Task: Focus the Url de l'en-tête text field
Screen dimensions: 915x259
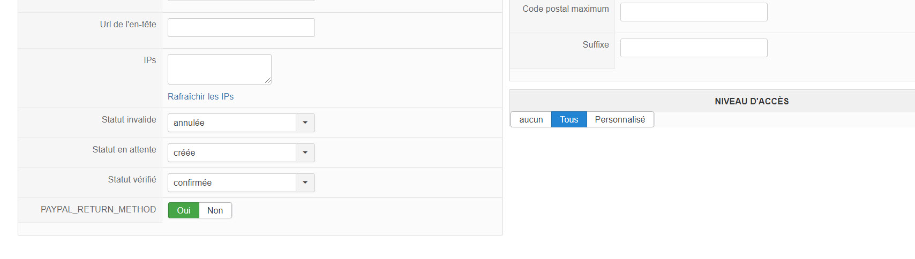Action: coord(241,27)
